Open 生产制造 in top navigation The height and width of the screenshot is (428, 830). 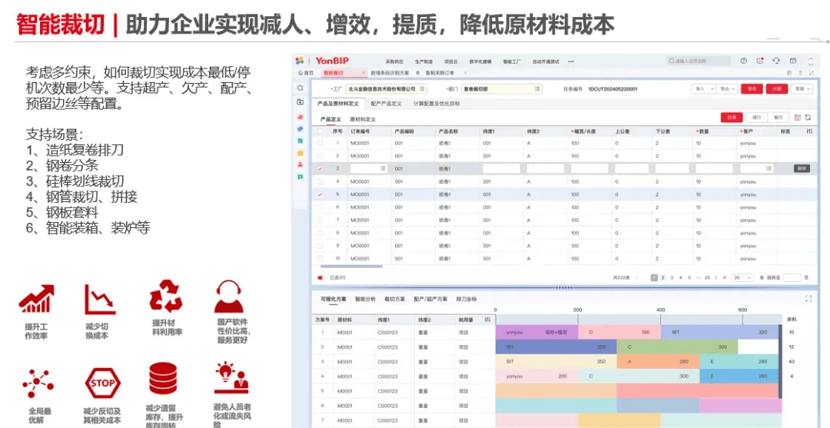(x=423, y=61)
